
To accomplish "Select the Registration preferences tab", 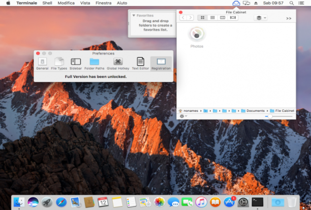I will (x=161, y=64).
